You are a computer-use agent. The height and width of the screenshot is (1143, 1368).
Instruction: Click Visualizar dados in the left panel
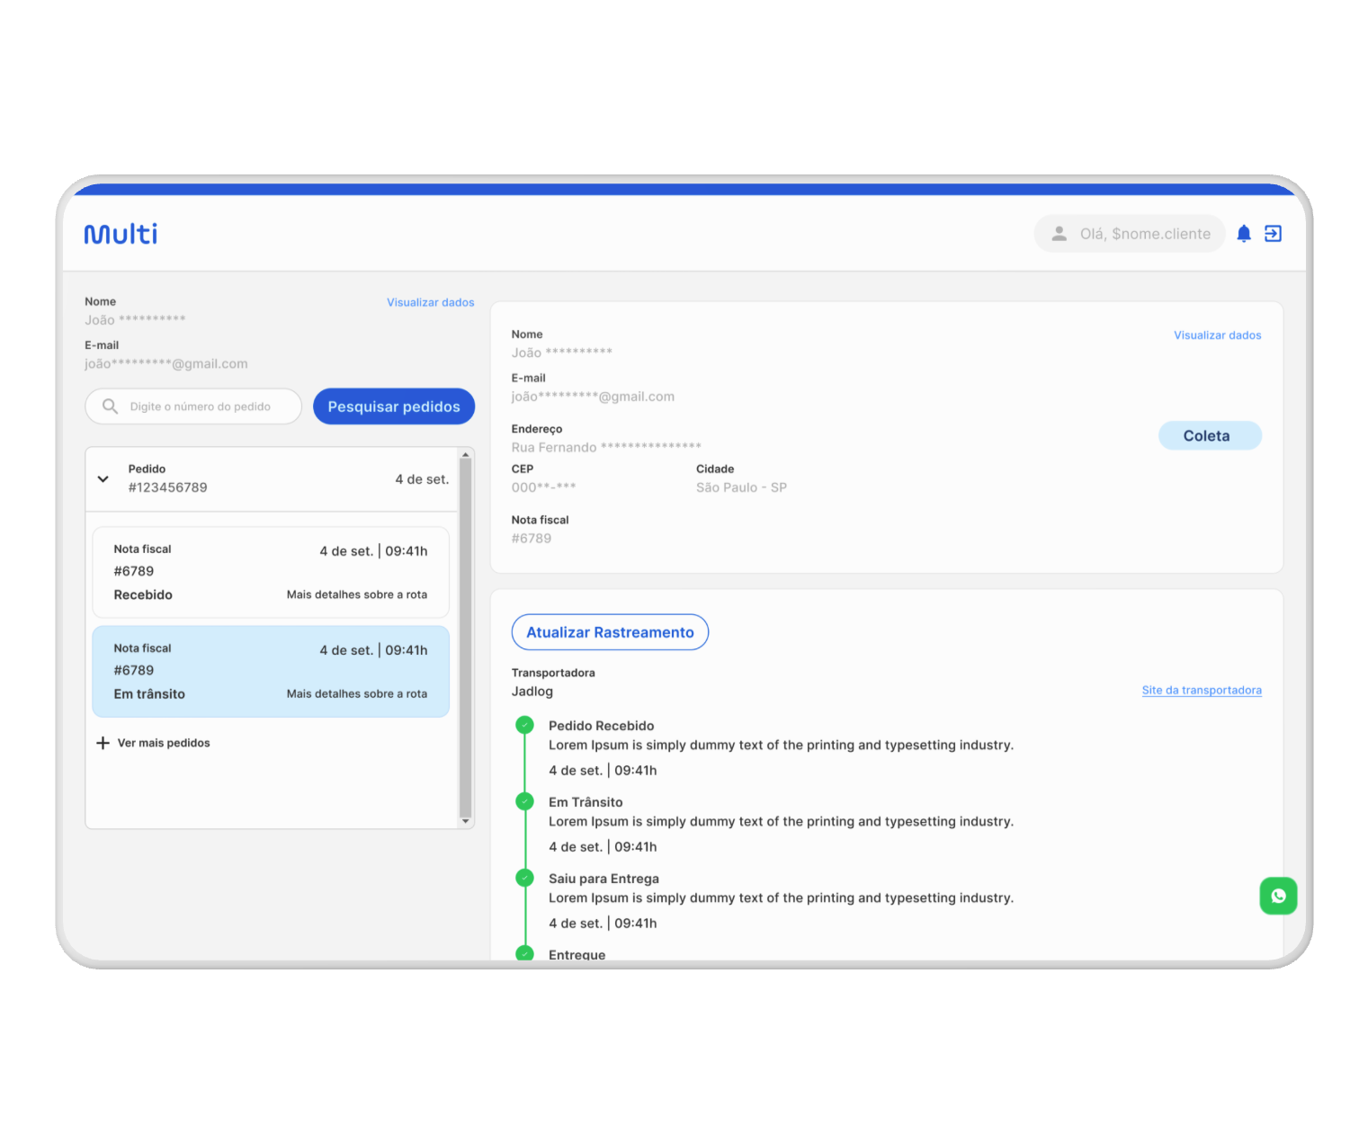[430, 302]
